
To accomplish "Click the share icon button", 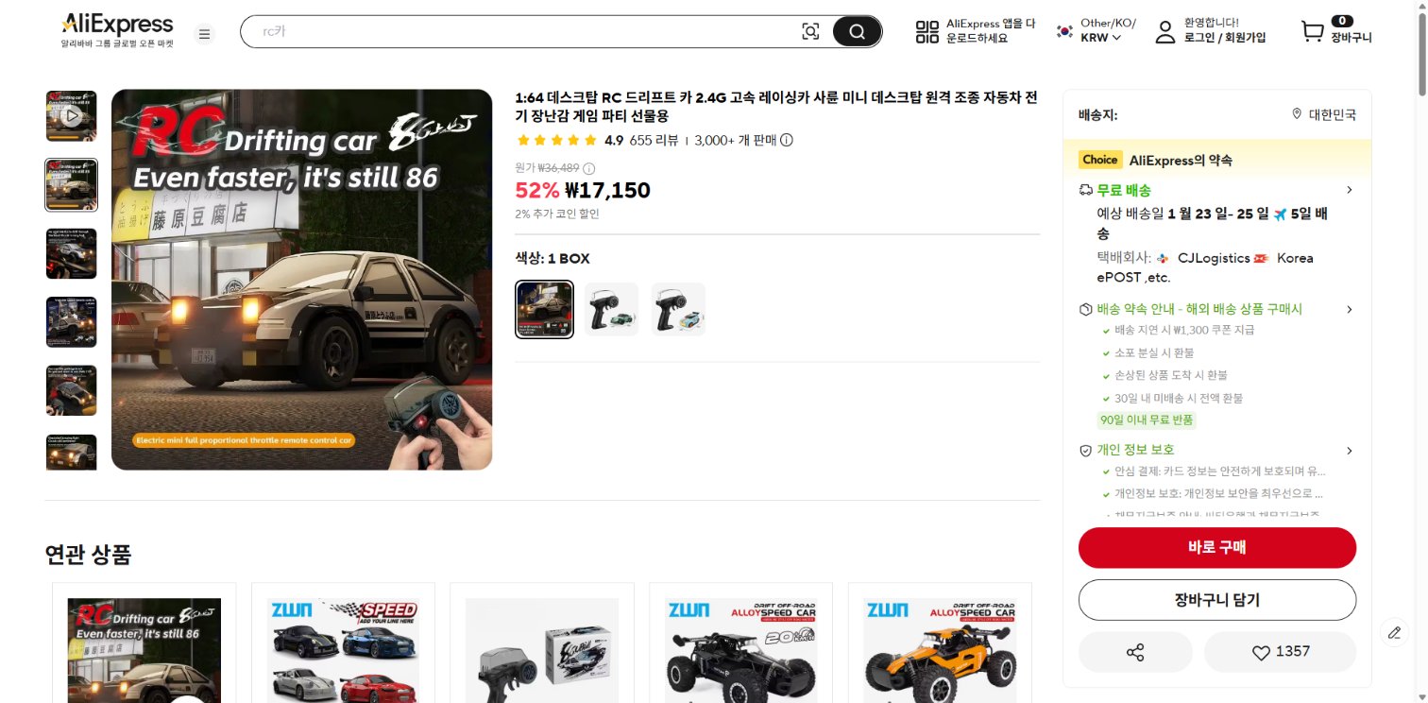I will 1135,652.
